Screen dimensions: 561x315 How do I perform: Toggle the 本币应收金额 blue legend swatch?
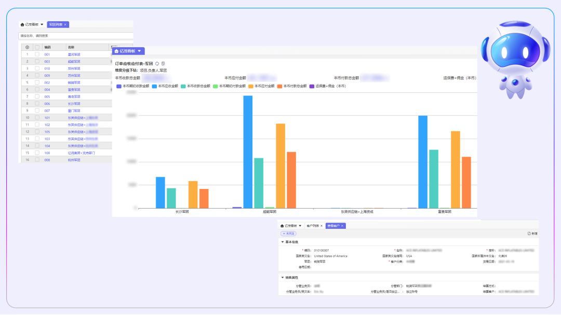(x=154, y=86)
